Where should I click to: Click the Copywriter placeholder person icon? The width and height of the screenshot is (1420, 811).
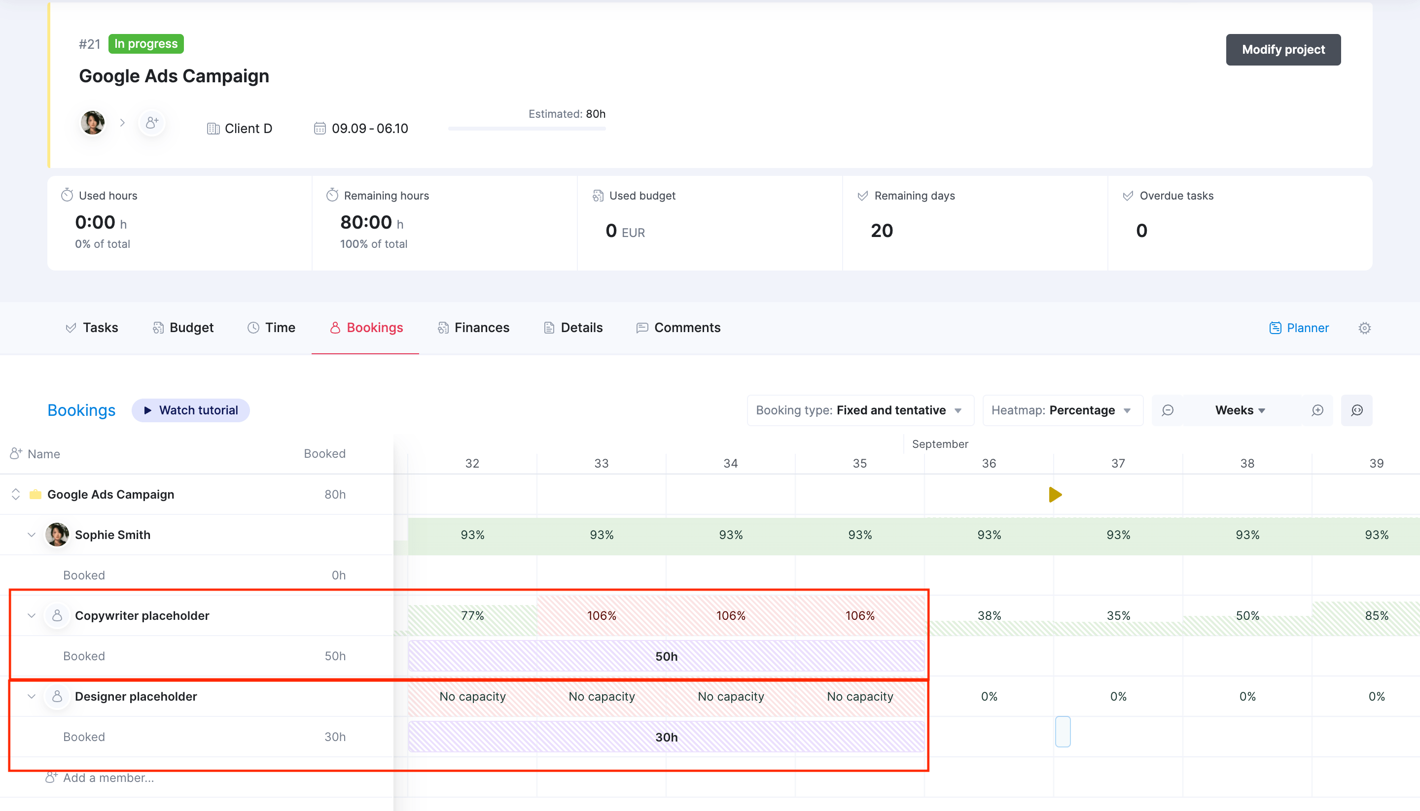pos(57,615)
